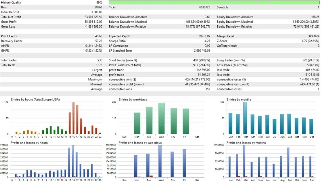The width and height of the screenshot is (324, 186).
Task: Click the Tue red loss bar in weekdays chart
Action: pos(151,176)
